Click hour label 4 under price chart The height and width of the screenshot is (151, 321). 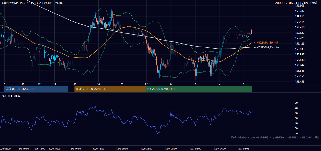coord(220,84)
